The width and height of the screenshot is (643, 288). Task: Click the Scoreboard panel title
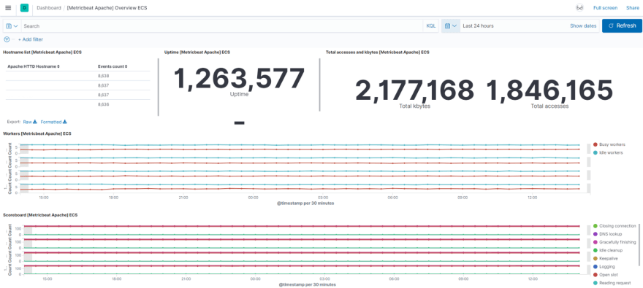pyautogui.click(x=40, y=214)
